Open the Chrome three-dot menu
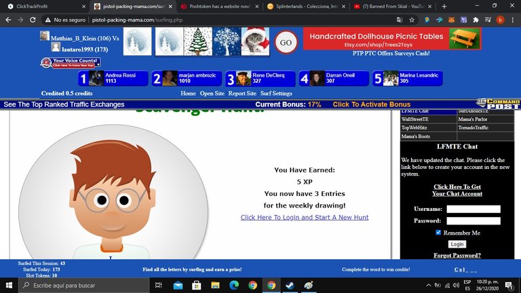Viewport: 521px width, 293px height. coord(513,20)
